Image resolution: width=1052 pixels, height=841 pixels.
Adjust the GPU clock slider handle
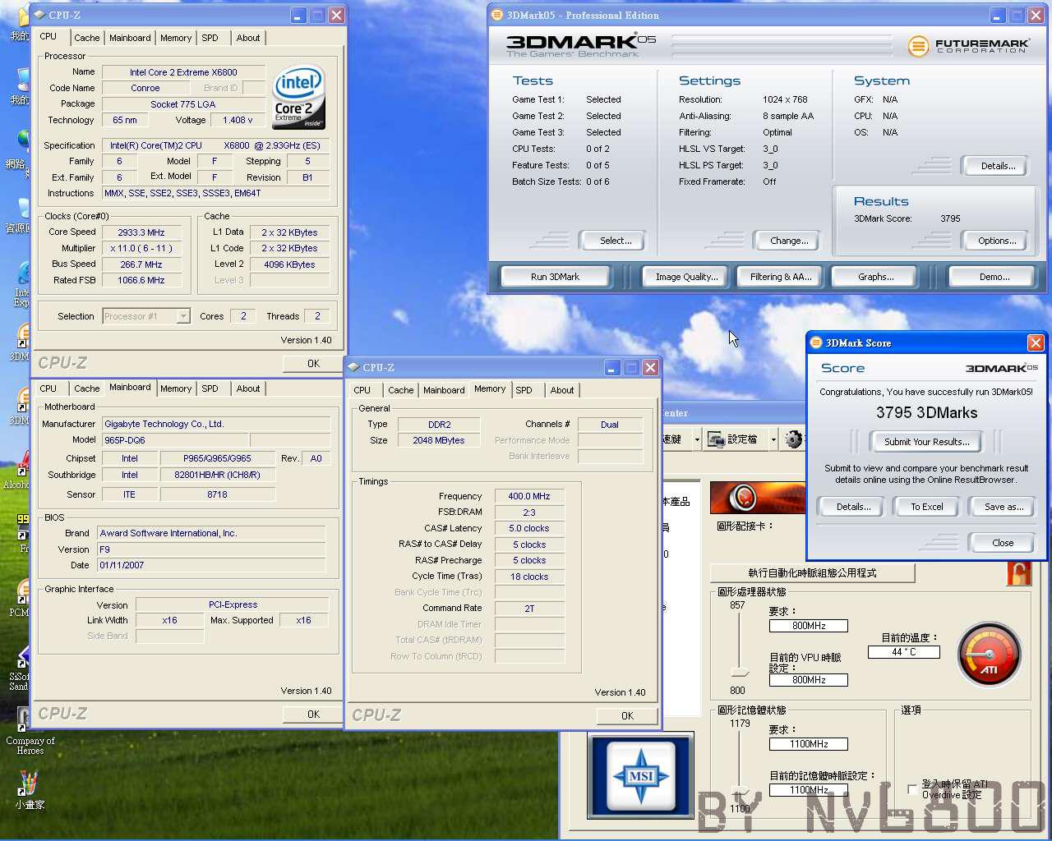tap(740, 673)
